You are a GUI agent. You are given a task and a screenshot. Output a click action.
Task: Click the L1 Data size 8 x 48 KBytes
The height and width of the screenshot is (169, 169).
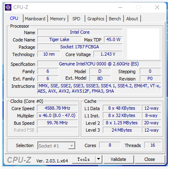[x=122, y=108]
